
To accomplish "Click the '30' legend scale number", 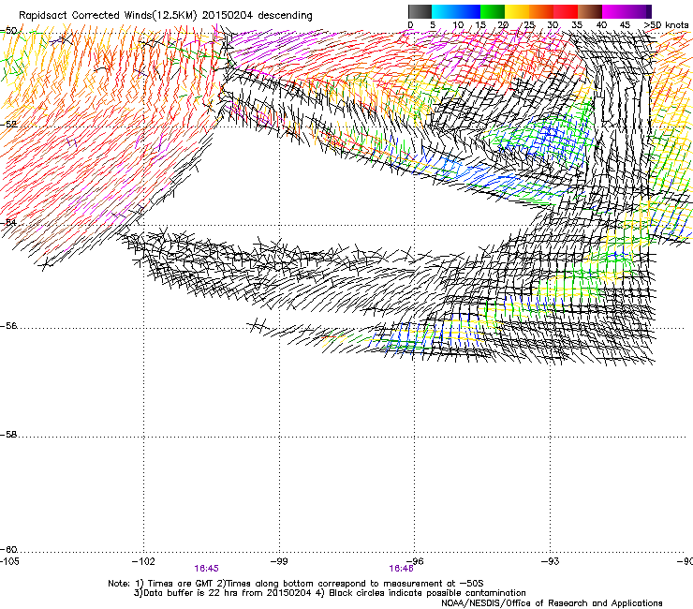I will coord(553,25).
